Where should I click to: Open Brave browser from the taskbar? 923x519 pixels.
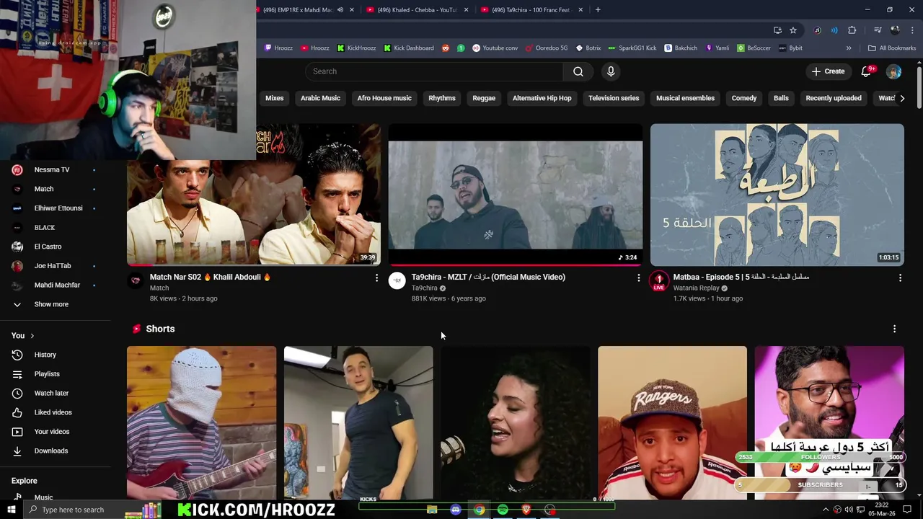coord(526,510)
